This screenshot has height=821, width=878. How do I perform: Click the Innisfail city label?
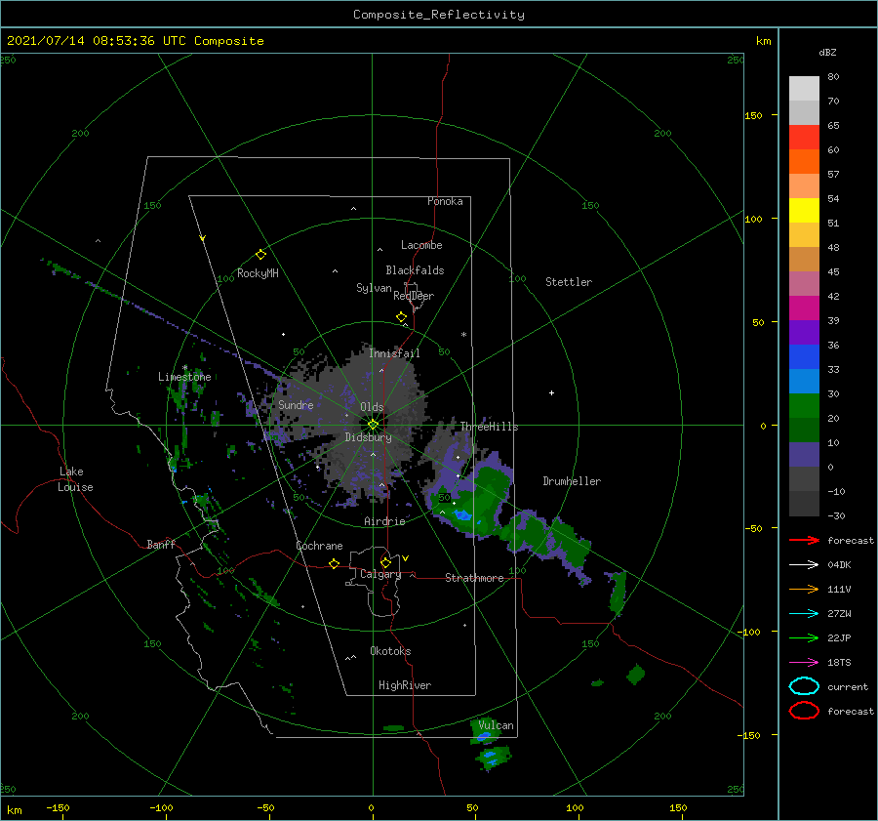[394, 353]
